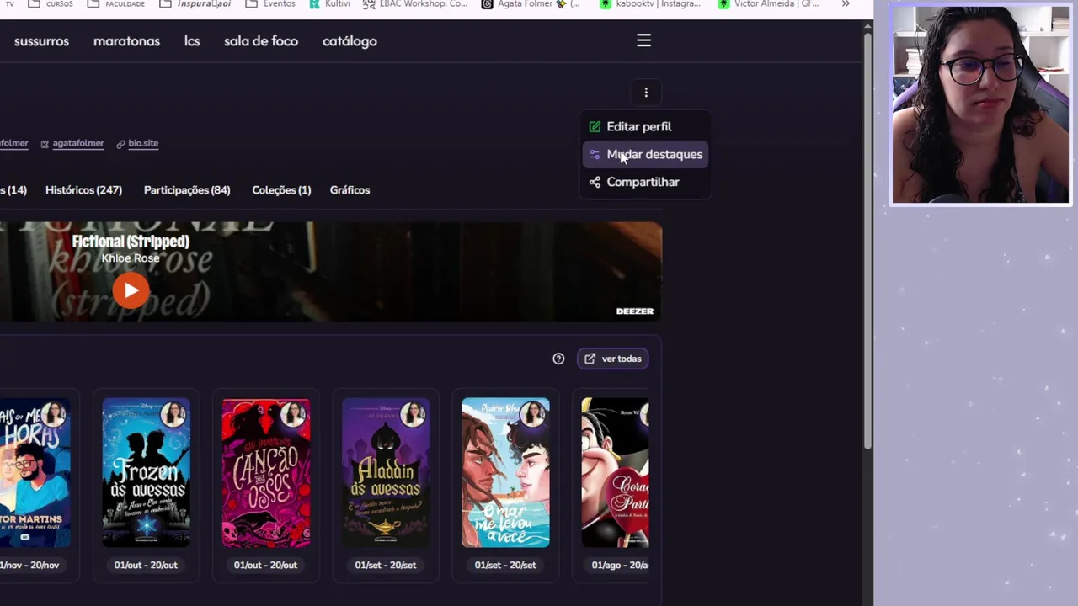The height and width of the screenshot is (606, 1078).
Task: Switch to Coleções (1) tab
Action: (281, 190)
